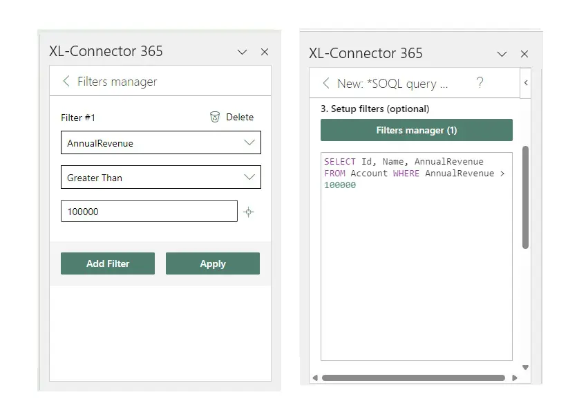This screenshot has height=408, width=568.
Task: Open the left pane's task pane options chevron
Action: (242, 52)
